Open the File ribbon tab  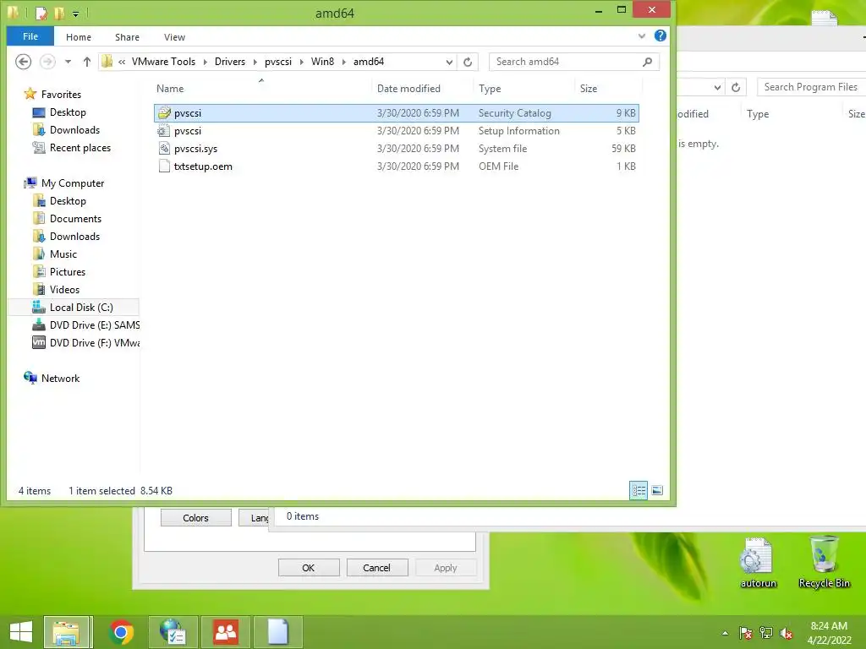click(x=30, y=36)
